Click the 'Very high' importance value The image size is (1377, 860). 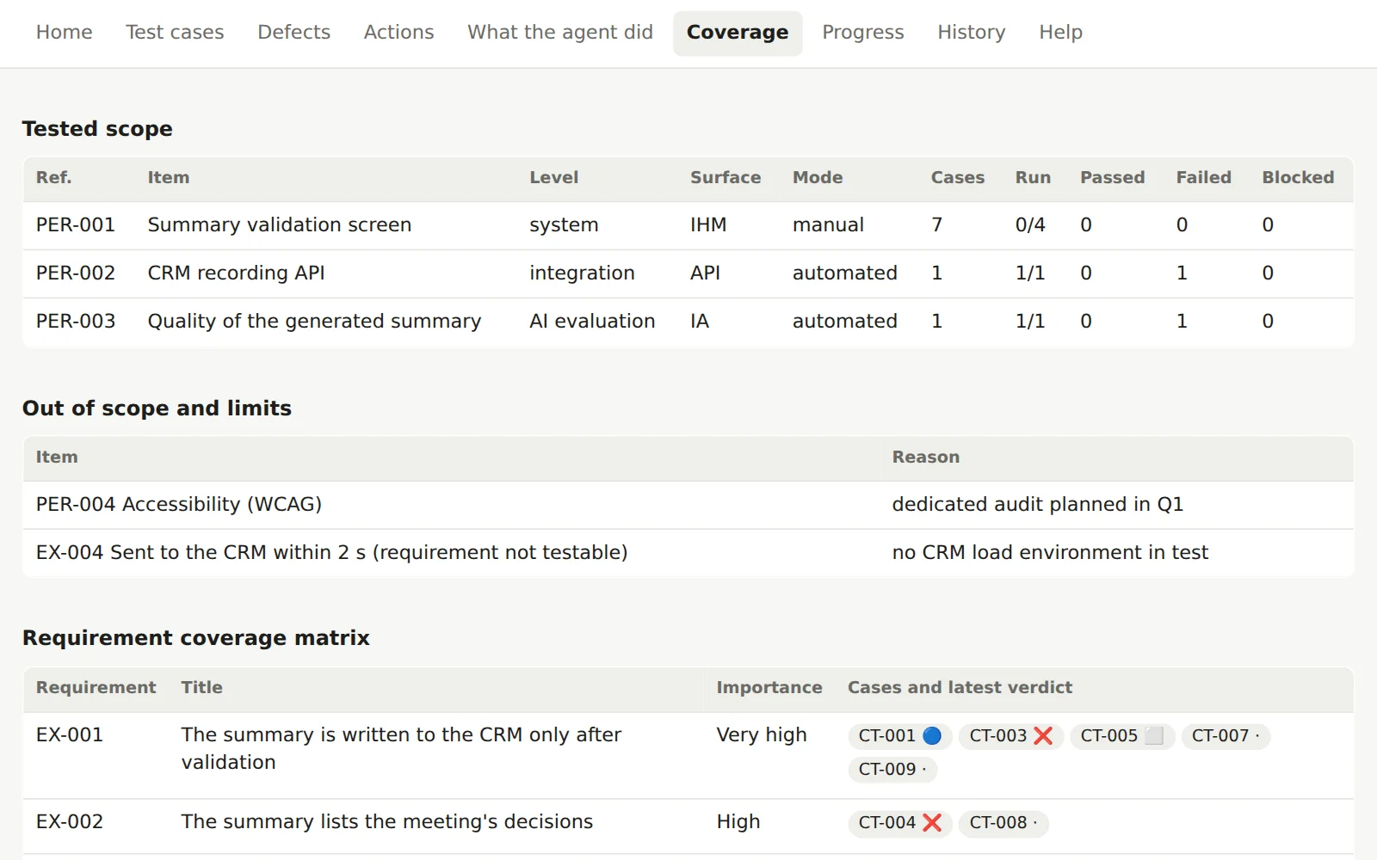(762, 735)
